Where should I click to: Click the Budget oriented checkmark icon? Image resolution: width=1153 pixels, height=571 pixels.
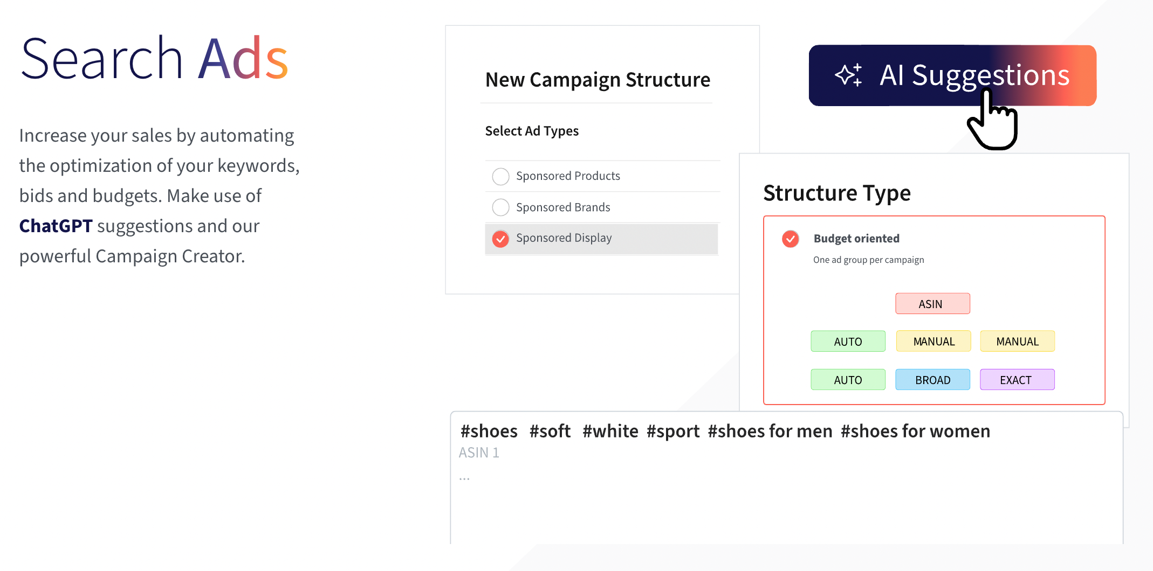coord(790,239)
